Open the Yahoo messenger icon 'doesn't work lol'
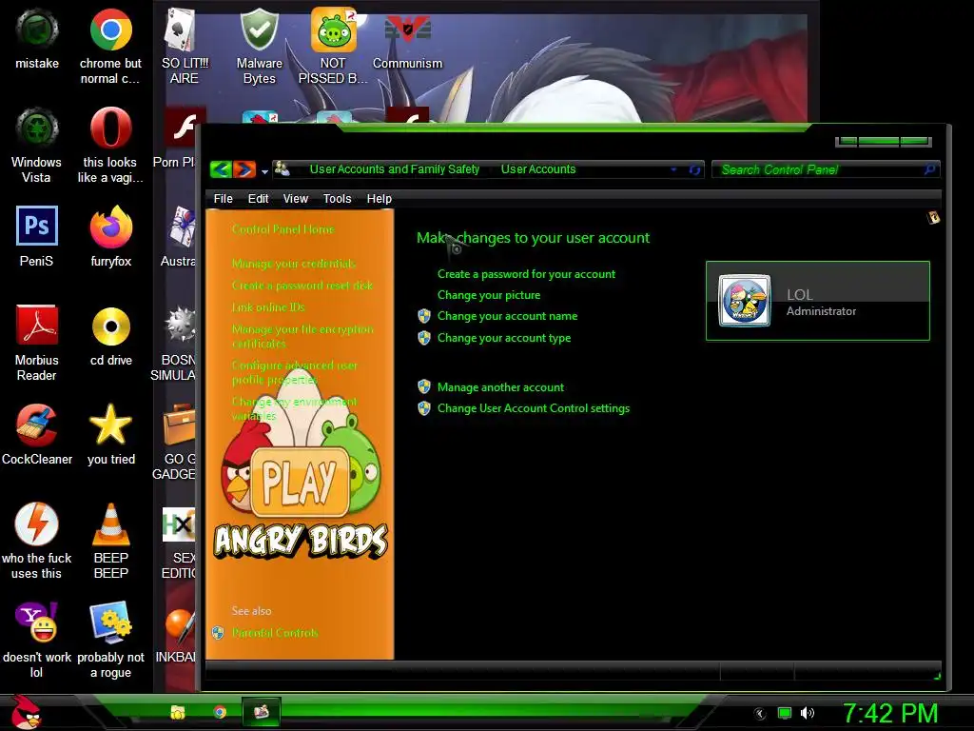This screenshot has width=974, height=731. (x=37, y=640)
